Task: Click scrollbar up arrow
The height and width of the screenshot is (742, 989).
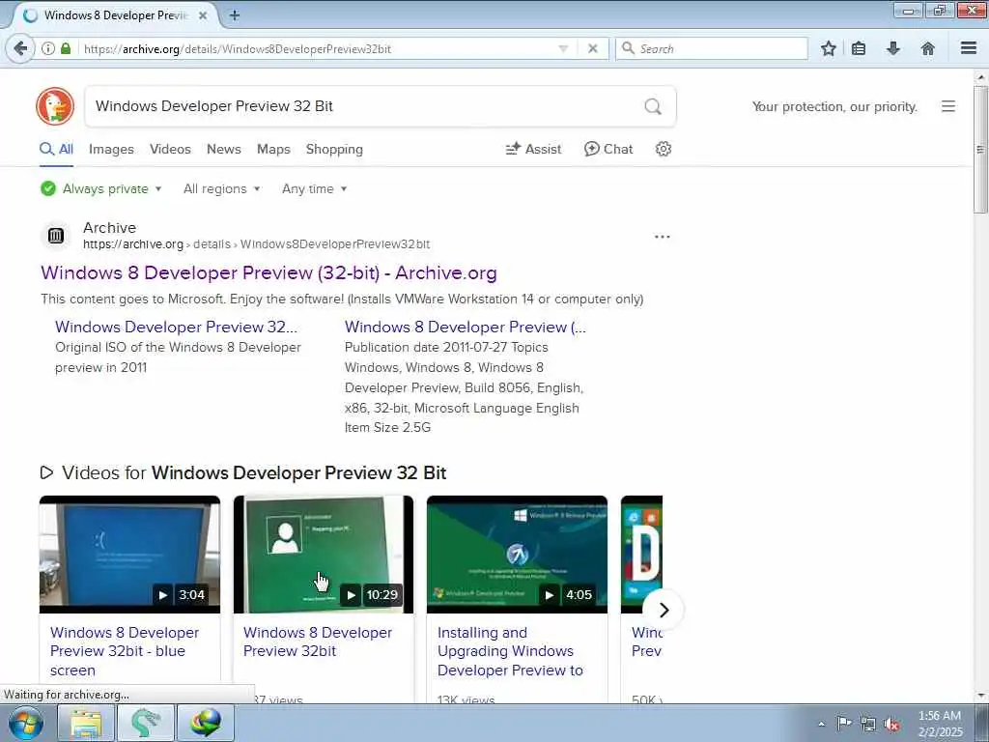Action: pos(980,77)
